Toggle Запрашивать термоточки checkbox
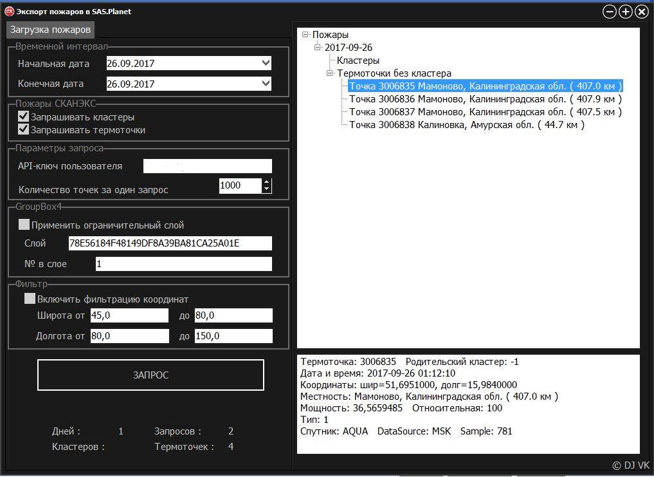Screen dimensions: 654x477 pos(24,129)
